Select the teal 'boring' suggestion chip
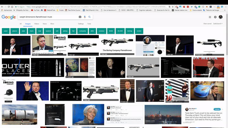This screenshot has height=128, width=228. click(x=130, y=31)
